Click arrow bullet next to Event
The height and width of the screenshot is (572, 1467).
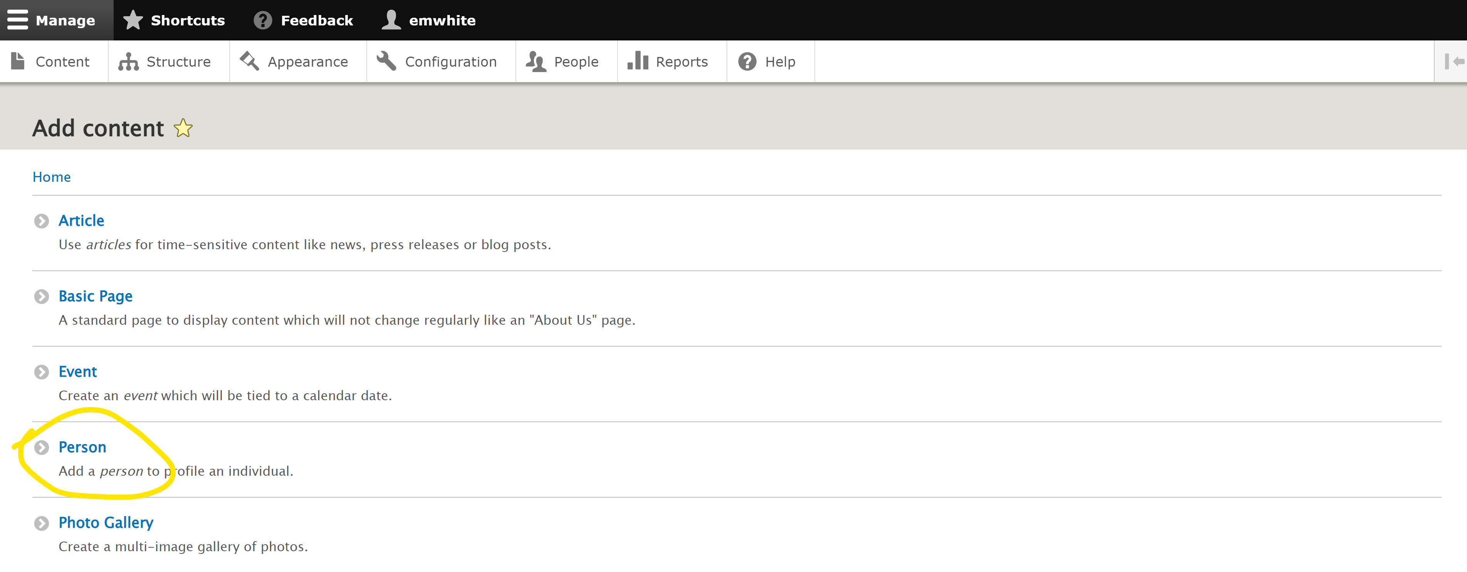coord(42,372)
